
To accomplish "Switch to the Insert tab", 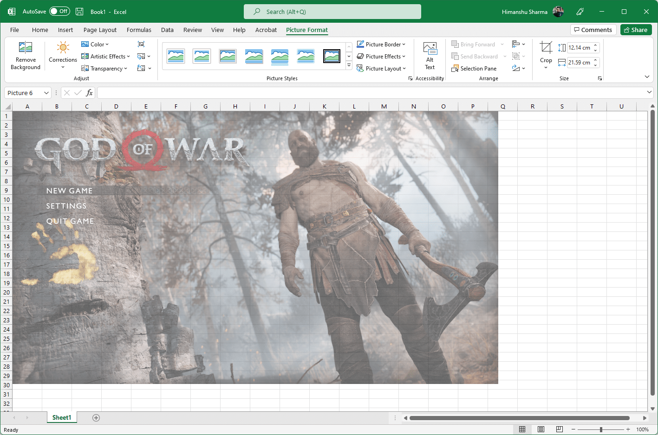I will (x=65, y=30).
